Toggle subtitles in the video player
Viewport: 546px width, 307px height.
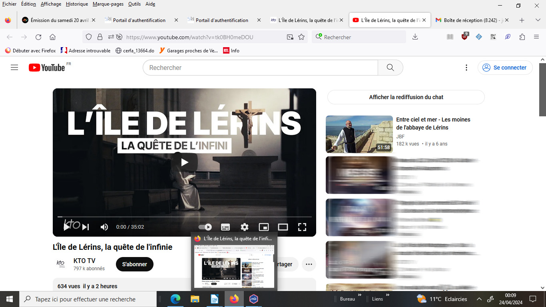225,227
